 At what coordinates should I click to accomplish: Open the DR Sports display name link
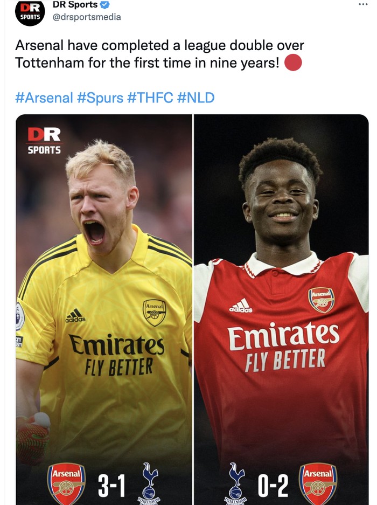pos(75,5)
